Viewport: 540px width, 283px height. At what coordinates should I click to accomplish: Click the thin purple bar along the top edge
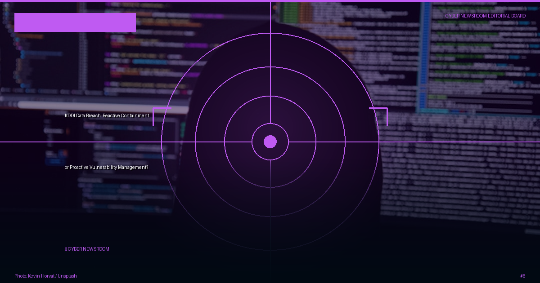(x=270, y=1)
